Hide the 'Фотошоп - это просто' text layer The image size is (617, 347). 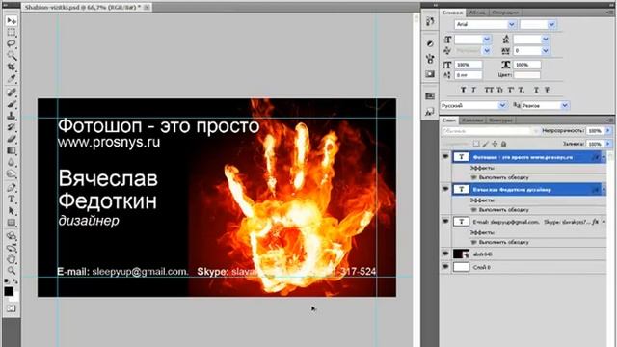click(x=445, y=156)
